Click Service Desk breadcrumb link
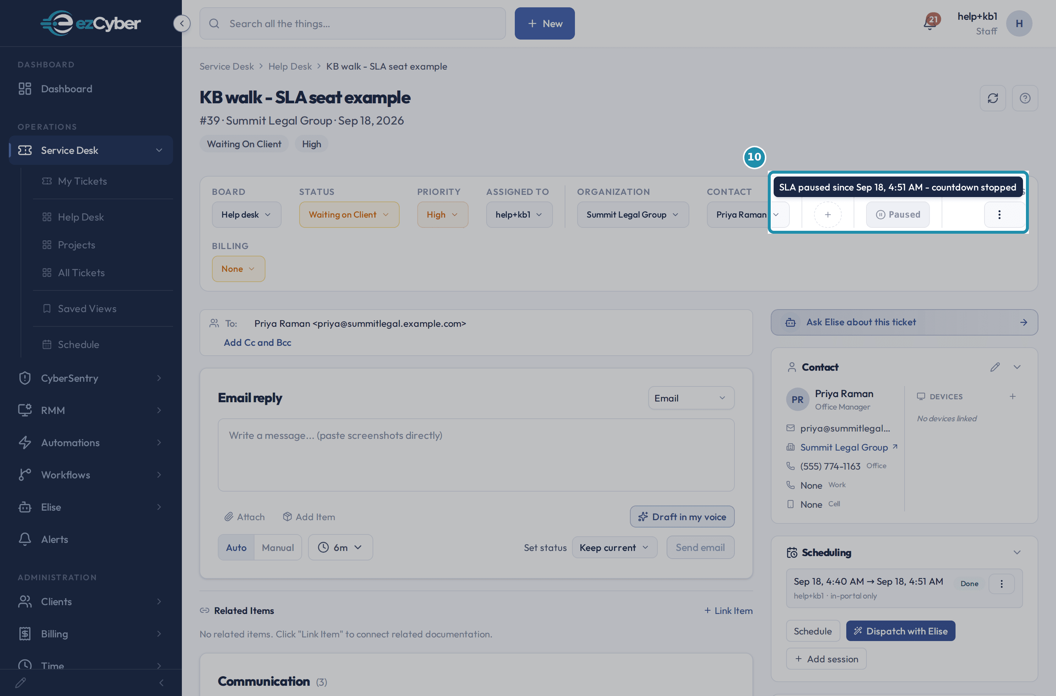The image size is (1056, 696). click(x=227, y=67)
